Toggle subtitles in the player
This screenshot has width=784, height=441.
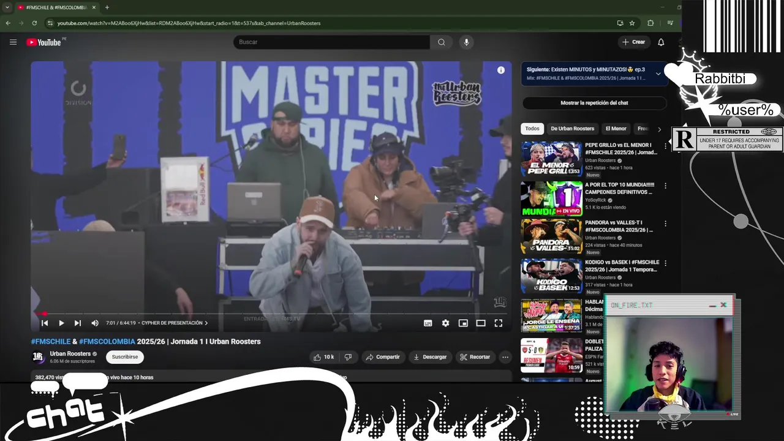(x=428, y=323)
